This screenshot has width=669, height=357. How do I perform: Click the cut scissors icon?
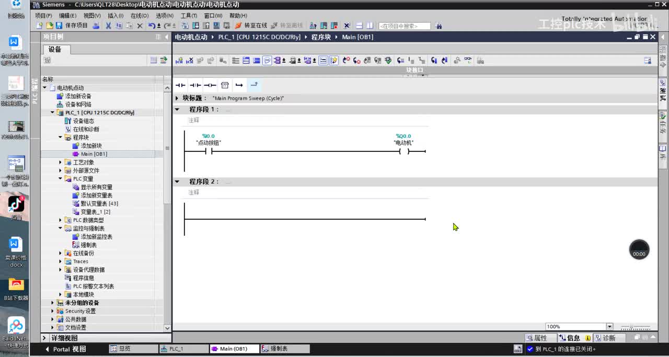(x=108, y=26)
